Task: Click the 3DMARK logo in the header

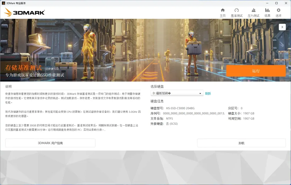Action: (x=25, y=12)
